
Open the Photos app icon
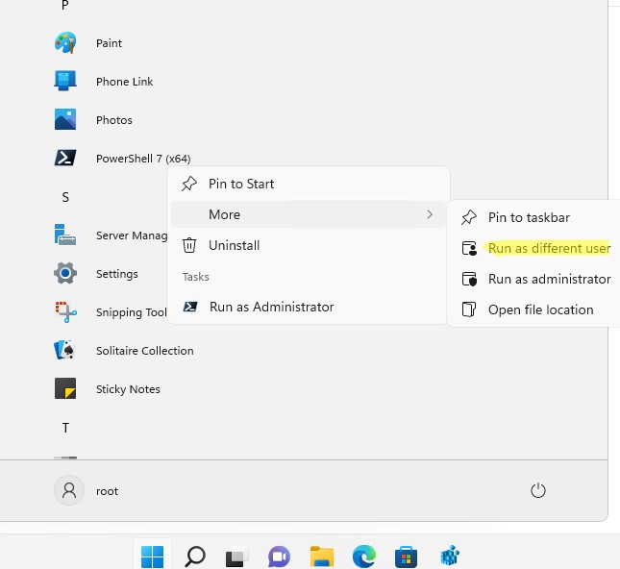point(65,119)
